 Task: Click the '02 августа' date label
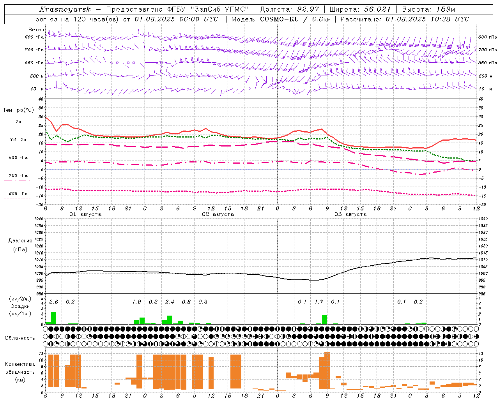218,214
